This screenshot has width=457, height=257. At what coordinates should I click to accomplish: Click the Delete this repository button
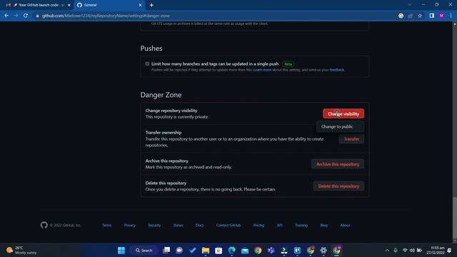pos(338,186)
